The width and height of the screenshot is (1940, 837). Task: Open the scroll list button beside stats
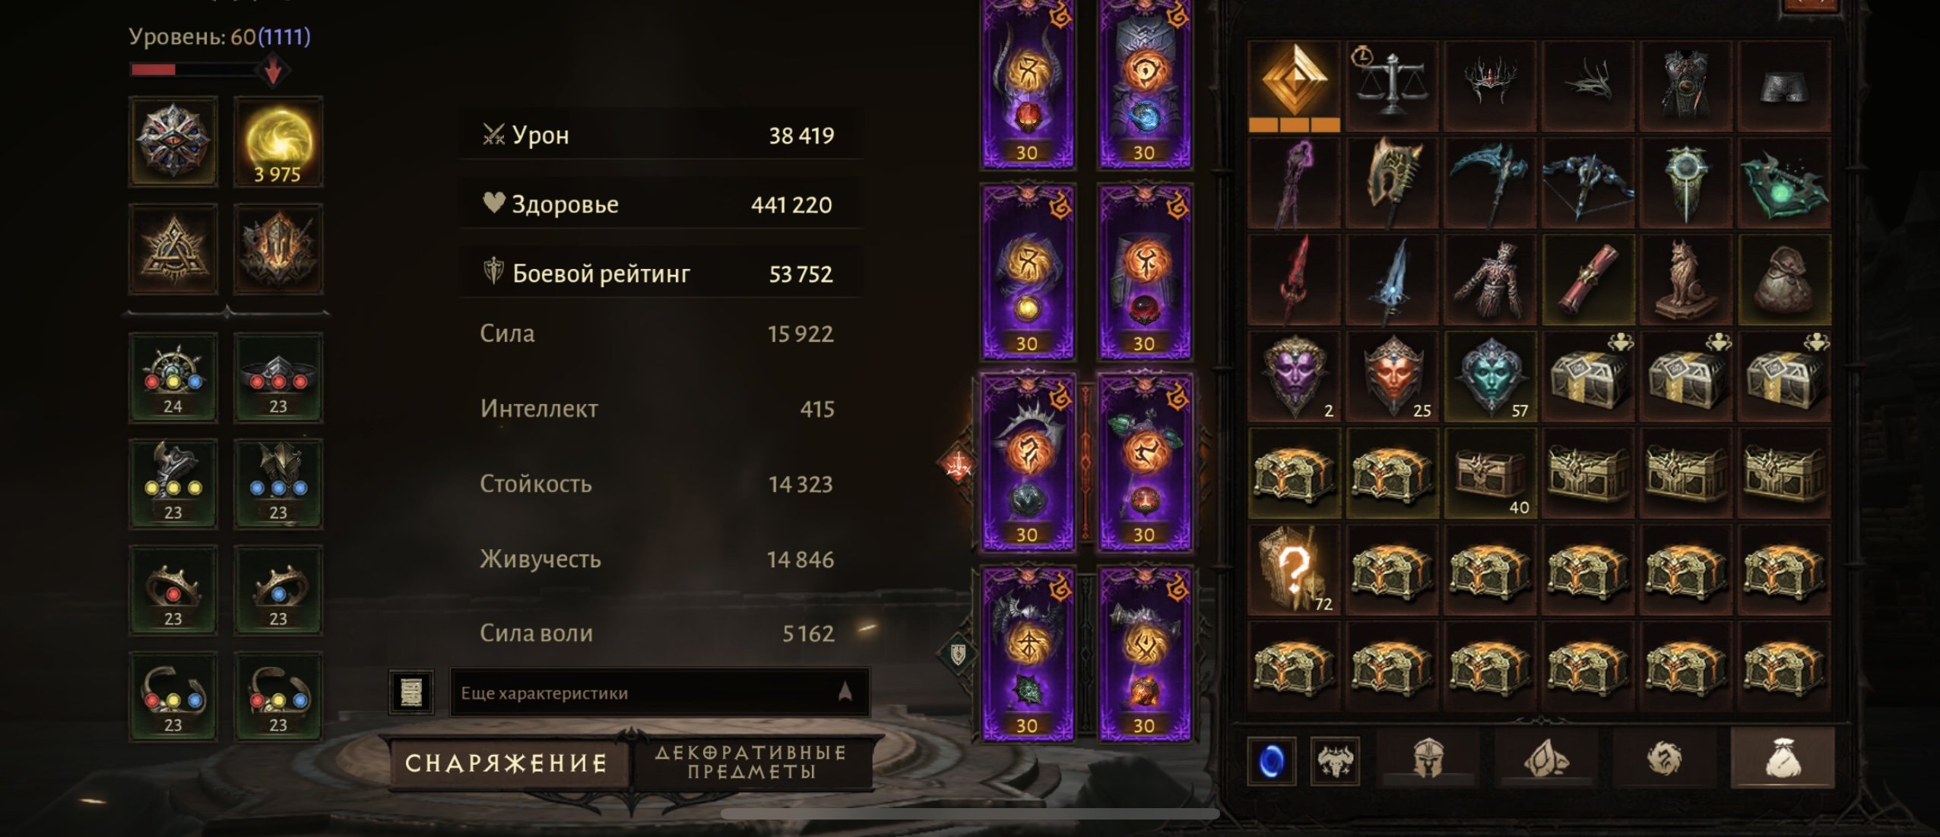tap(411, 692)
